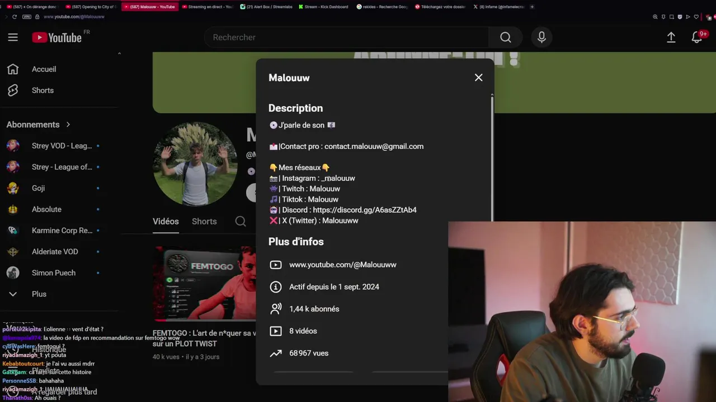Screen dimensions: 716x402
Task: Click the browser zoom magnifier icon
Action: coord(655,17)
